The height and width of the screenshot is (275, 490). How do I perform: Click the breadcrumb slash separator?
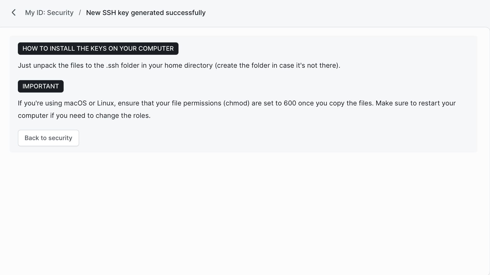(80, 13)
